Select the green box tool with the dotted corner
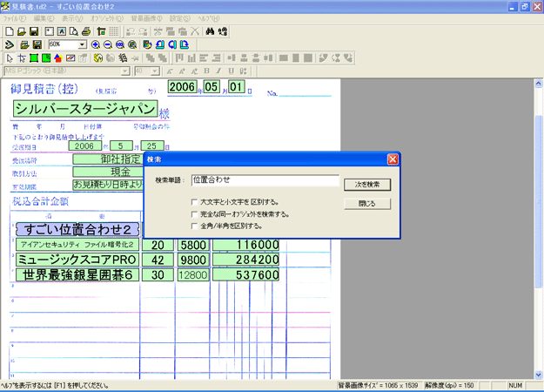Screen dimensions: 544x392 point(46,58)
